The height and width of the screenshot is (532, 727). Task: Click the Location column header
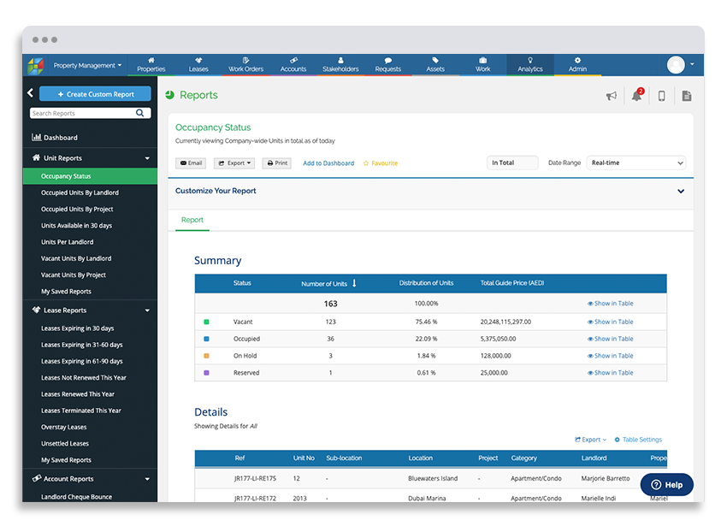[x=421, y=458]
